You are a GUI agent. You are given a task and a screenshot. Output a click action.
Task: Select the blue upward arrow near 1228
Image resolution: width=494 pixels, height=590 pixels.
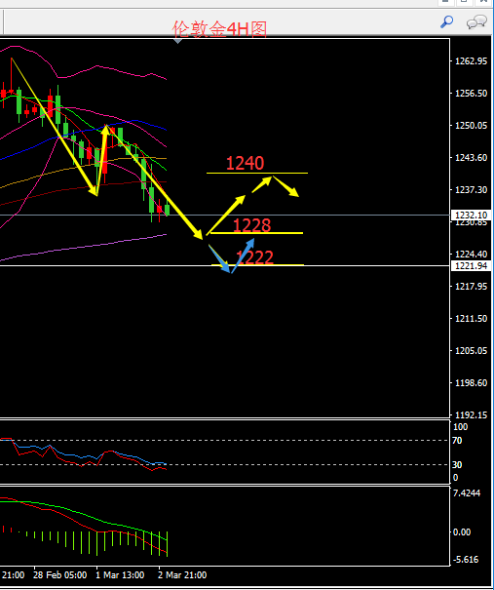[243, 256]
